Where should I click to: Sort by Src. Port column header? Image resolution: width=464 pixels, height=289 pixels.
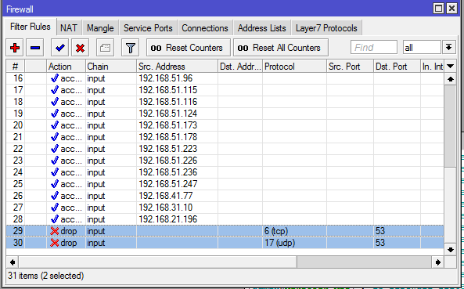click(350, 67)
